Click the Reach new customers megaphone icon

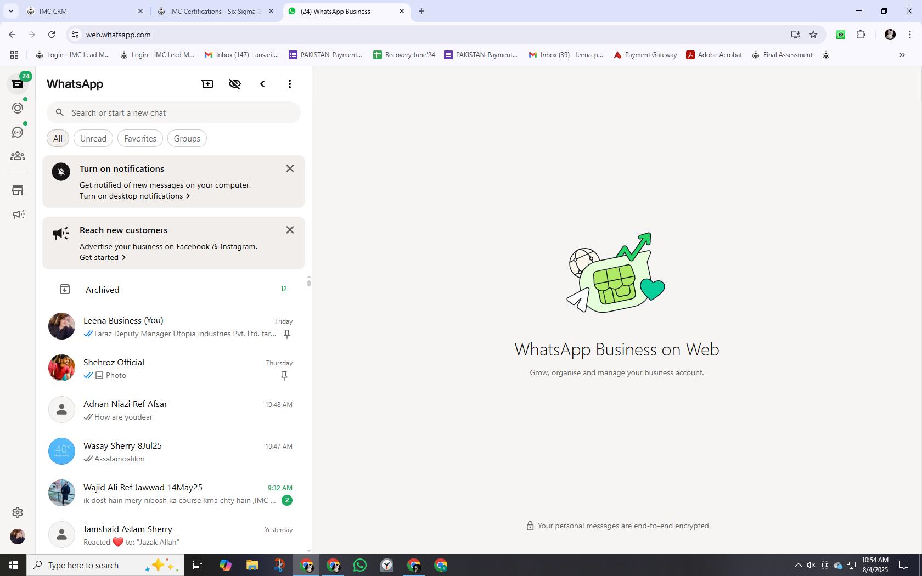coord(61,233)
